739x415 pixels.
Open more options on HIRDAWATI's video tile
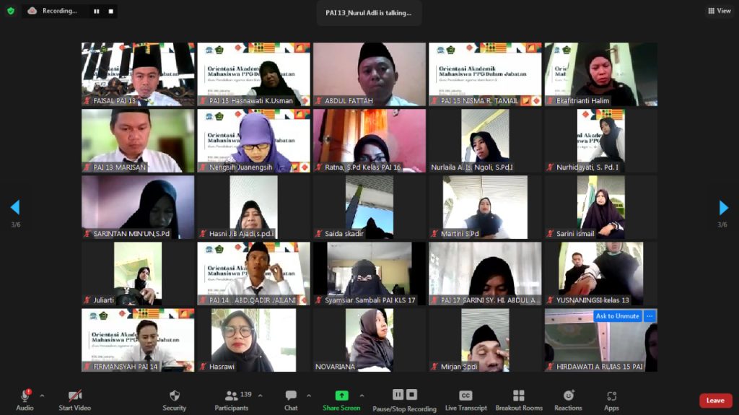click(x=650, y=316)
